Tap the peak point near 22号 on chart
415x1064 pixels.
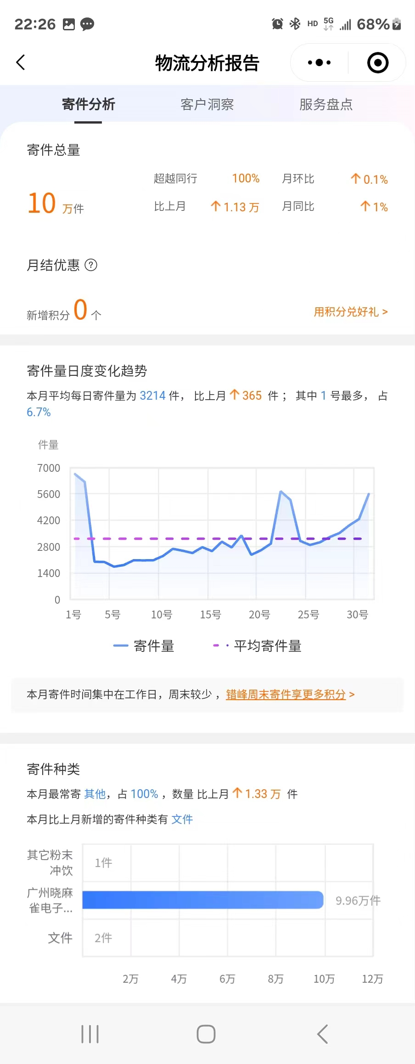pyautogui.click(x=281, y=492)
